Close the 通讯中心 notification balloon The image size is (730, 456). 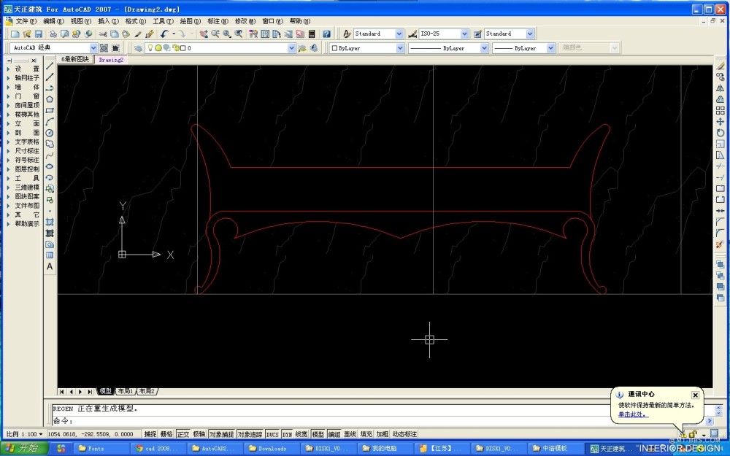pyautogui.click(x=695, y=395)
